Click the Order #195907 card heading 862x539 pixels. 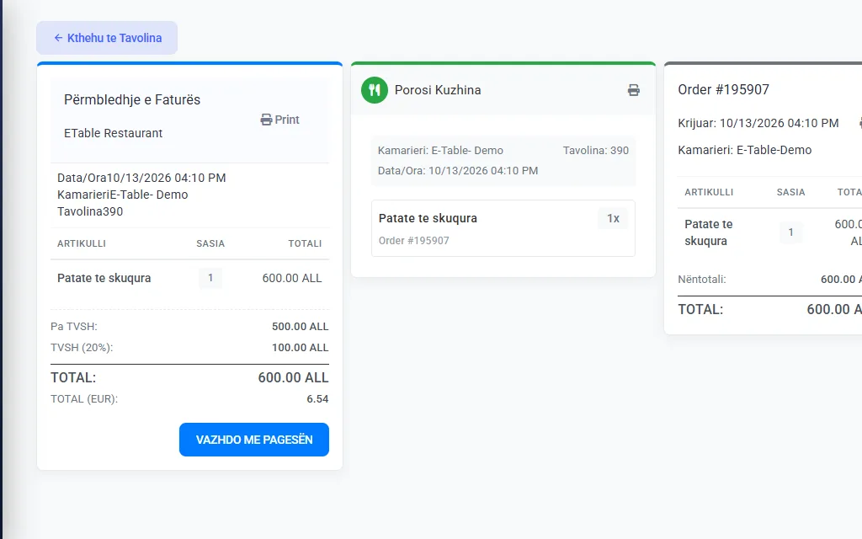click(723, 89)
